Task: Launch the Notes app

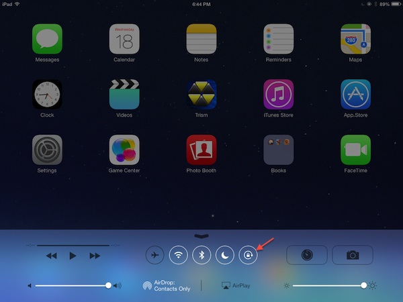Action: pyautogui.click(x=201, y=39)
